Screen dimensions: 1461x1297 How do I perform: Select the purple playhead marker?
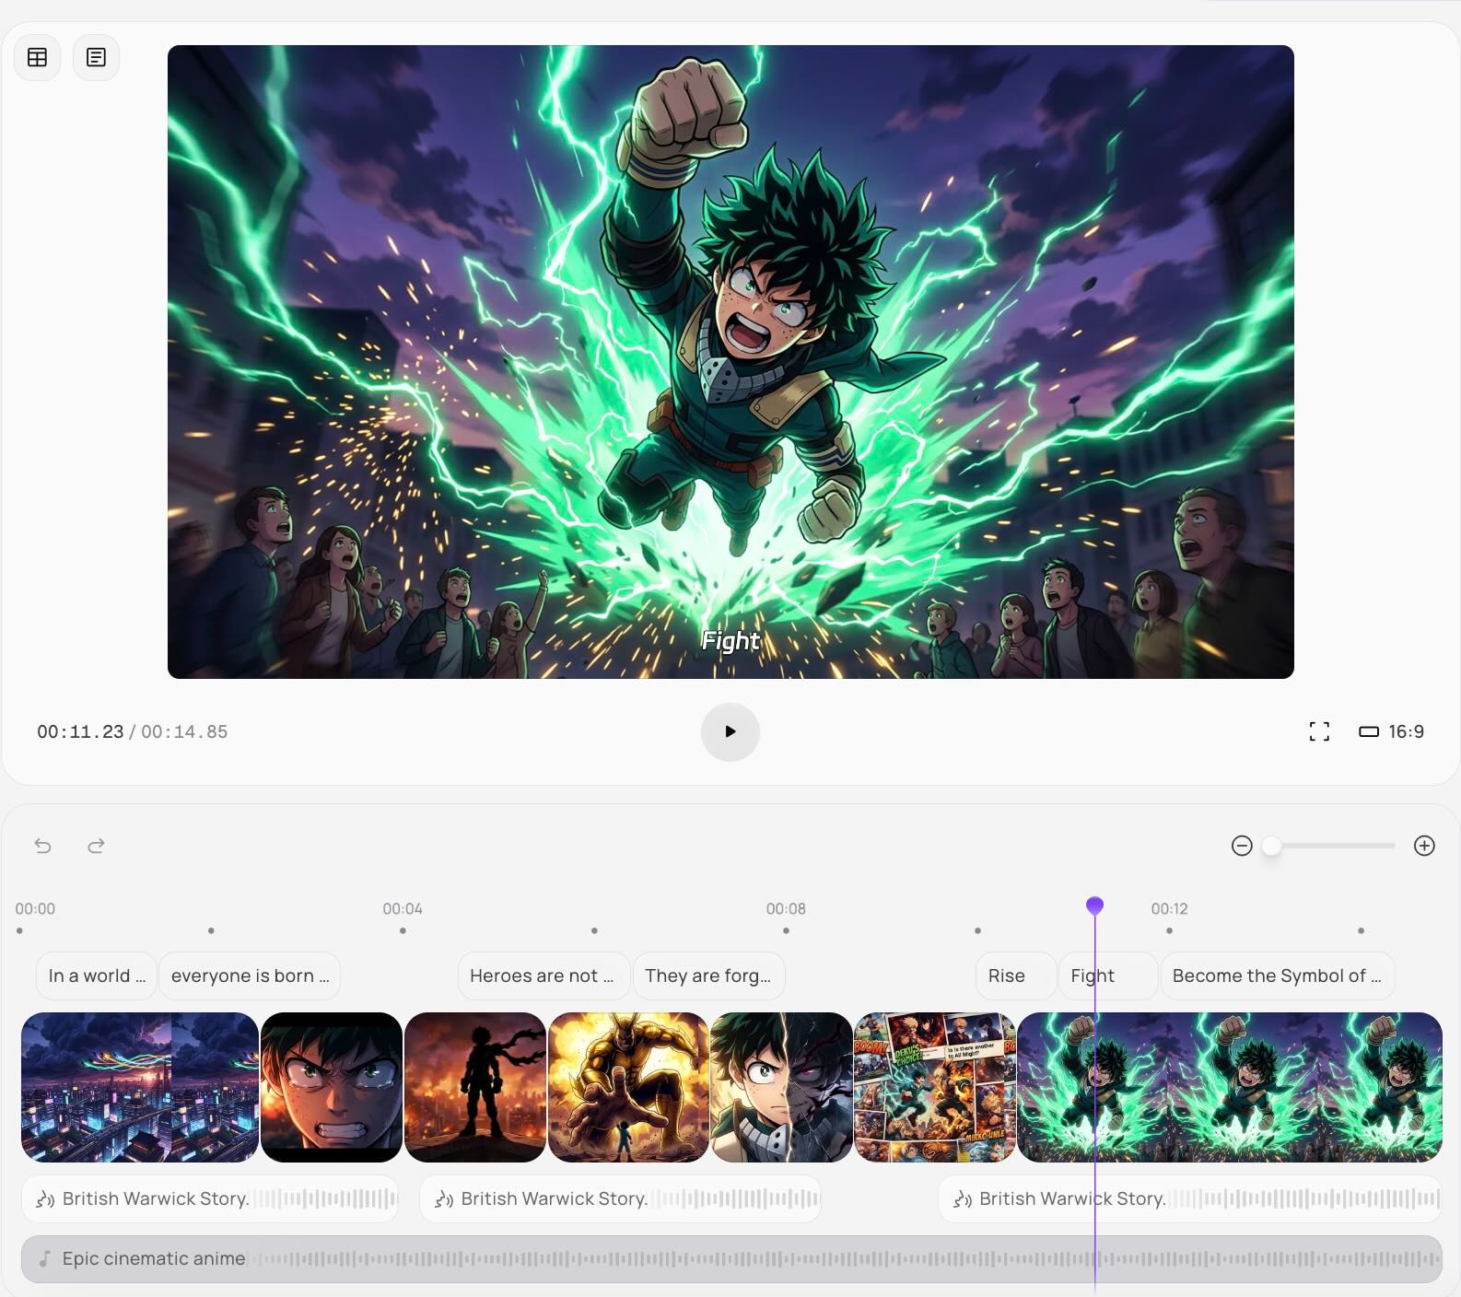coord(1094,906)
